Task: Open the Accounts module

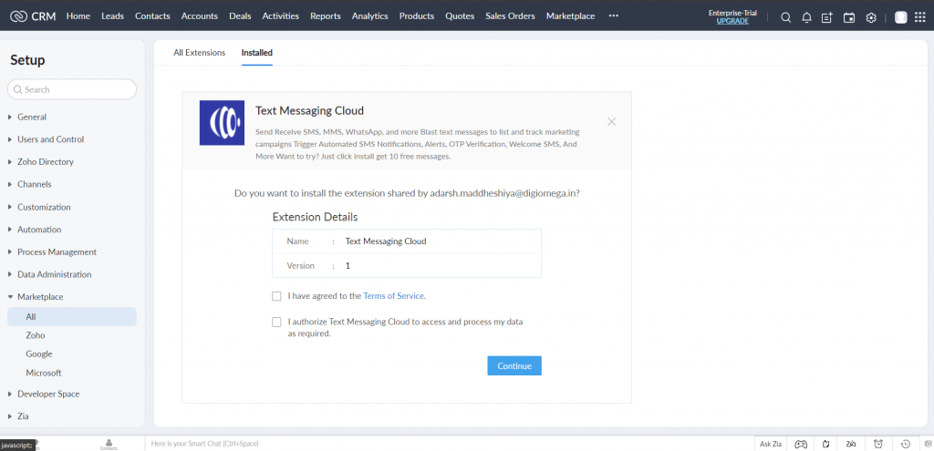Action: pyautogui.click(x=200, y=16)
